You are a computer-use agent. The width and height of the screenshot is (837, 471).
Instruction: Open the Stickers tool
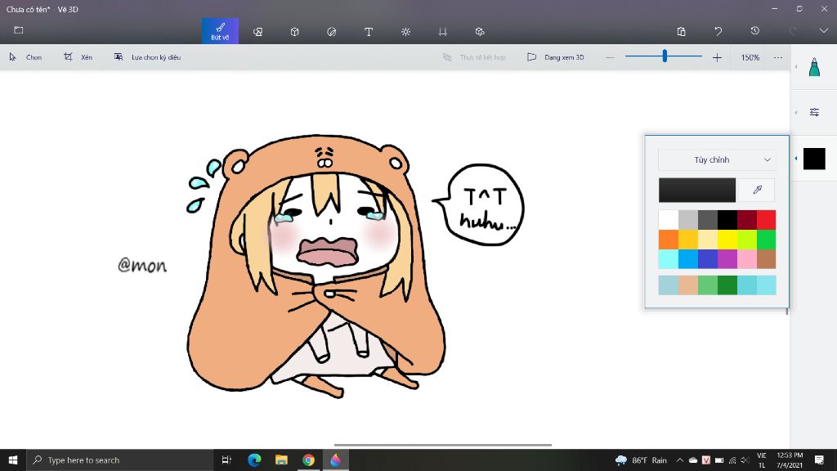click(x=332, y=32)
